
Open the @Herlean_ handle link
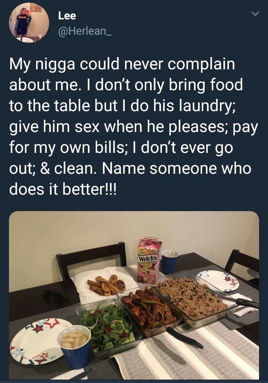[85, 31]
